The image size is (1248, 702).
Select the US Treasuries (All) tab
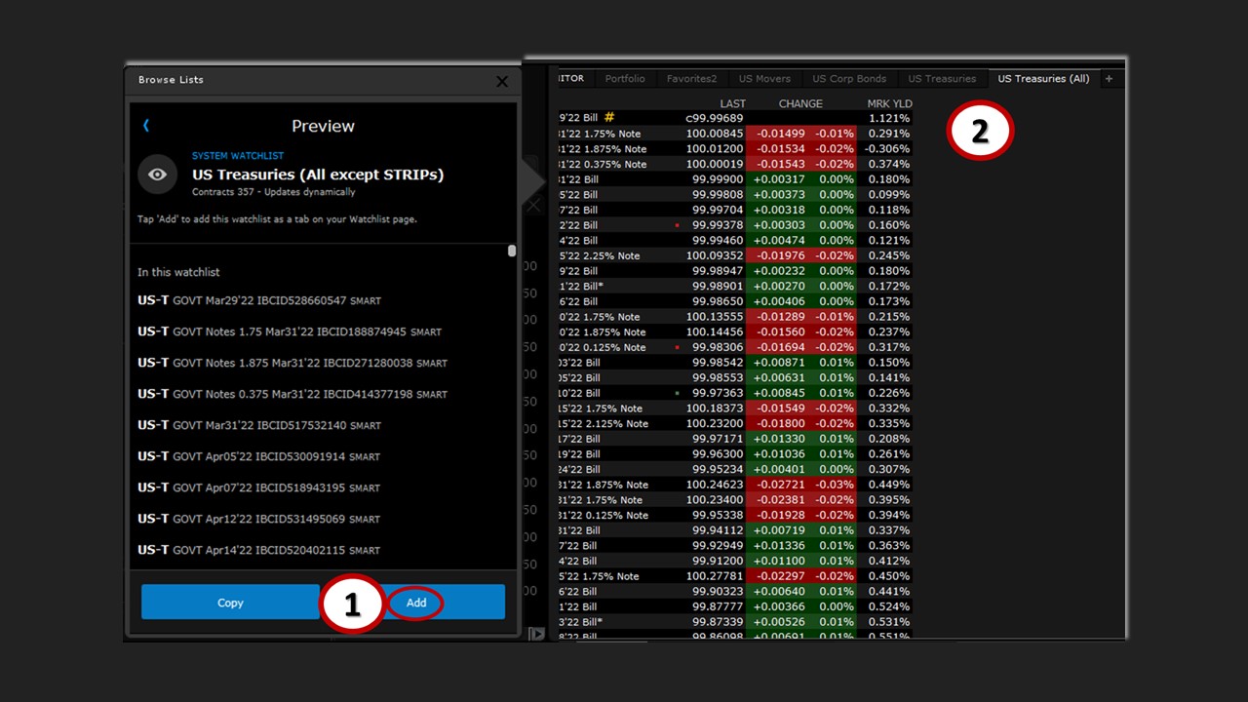[1043, 79]
